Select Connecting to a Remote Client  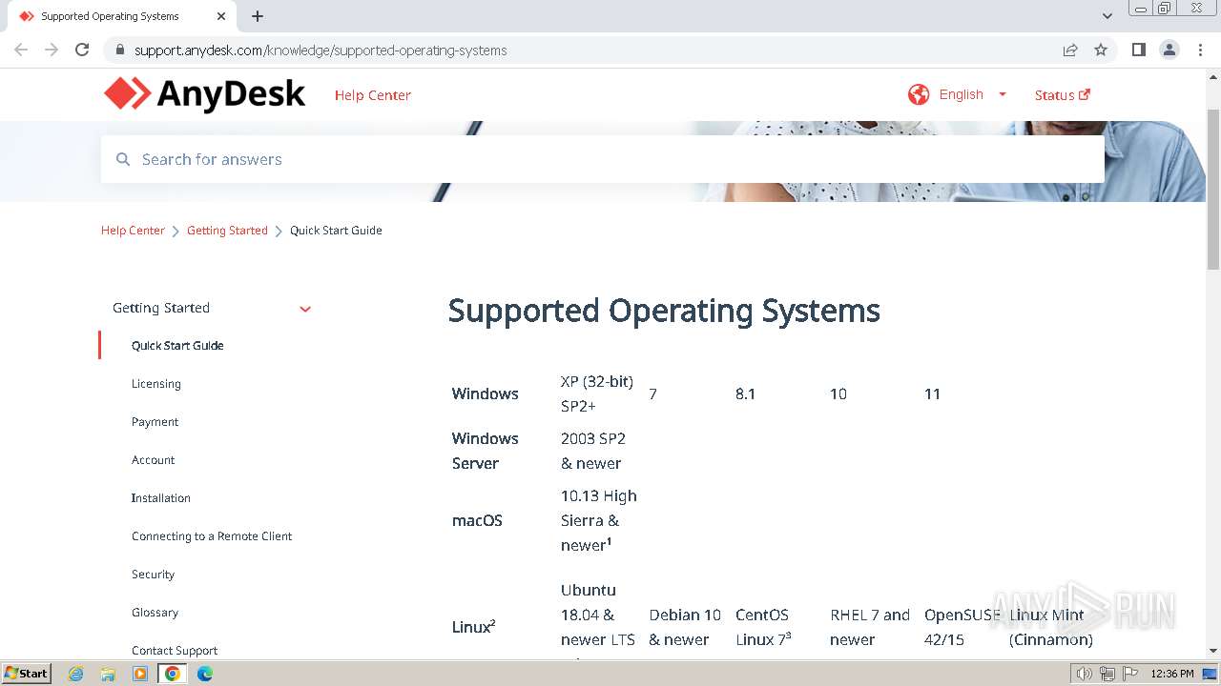(212, 536)
